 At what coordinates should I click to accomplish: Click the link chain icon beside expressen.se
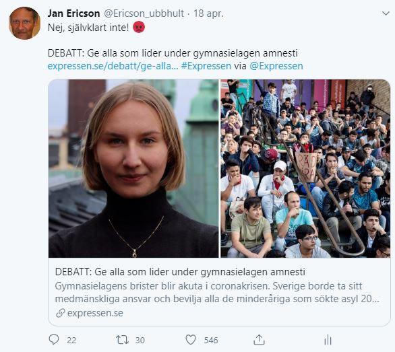(61, 313)
